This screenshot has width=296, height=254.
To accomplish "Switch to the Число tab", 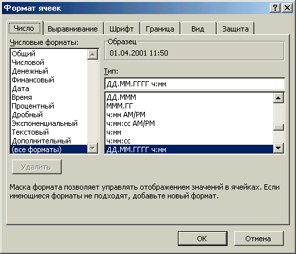I will click(25, 28).
